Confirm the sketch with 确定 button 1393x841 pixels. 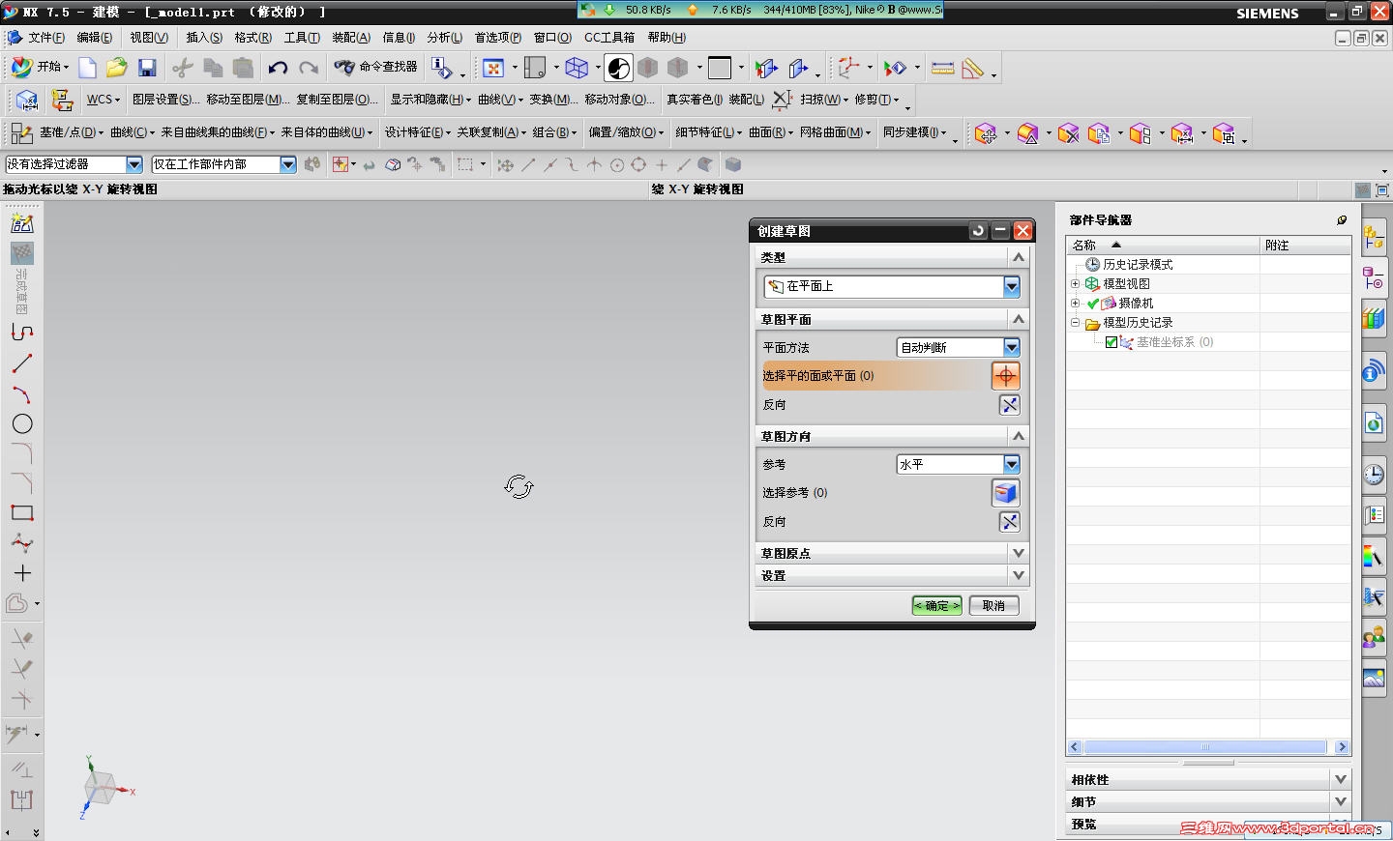tap(936, 605)
